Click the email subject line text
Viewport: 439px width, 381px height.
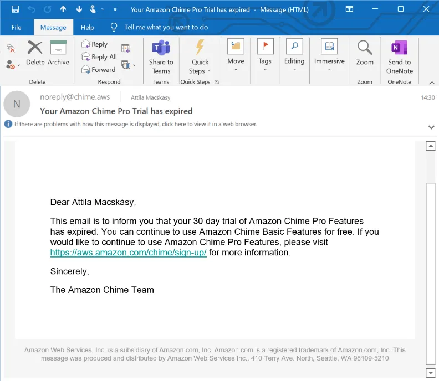click(x=116, y=111)
